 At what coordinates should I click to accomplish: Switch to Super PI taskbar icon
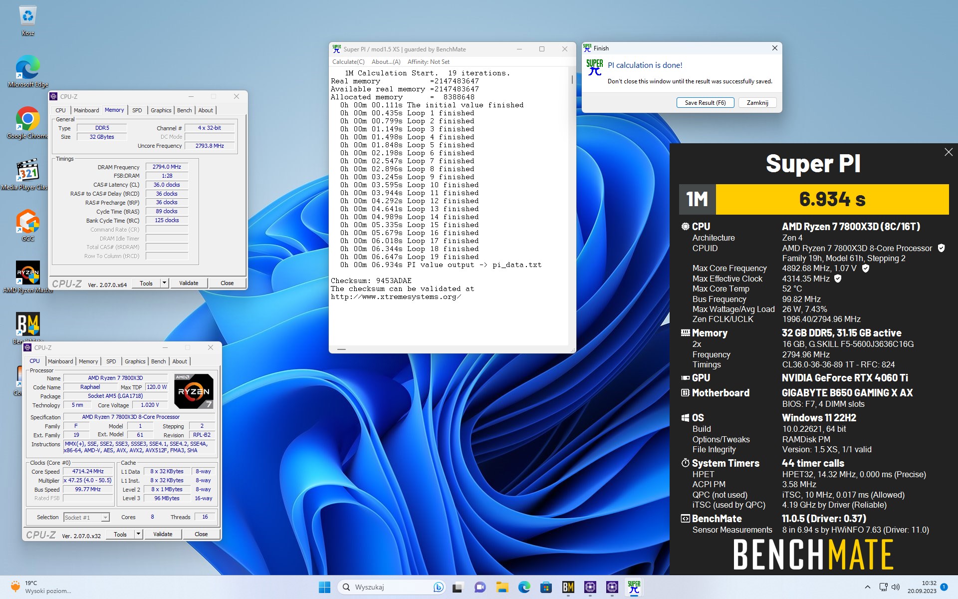click(634, 587)
